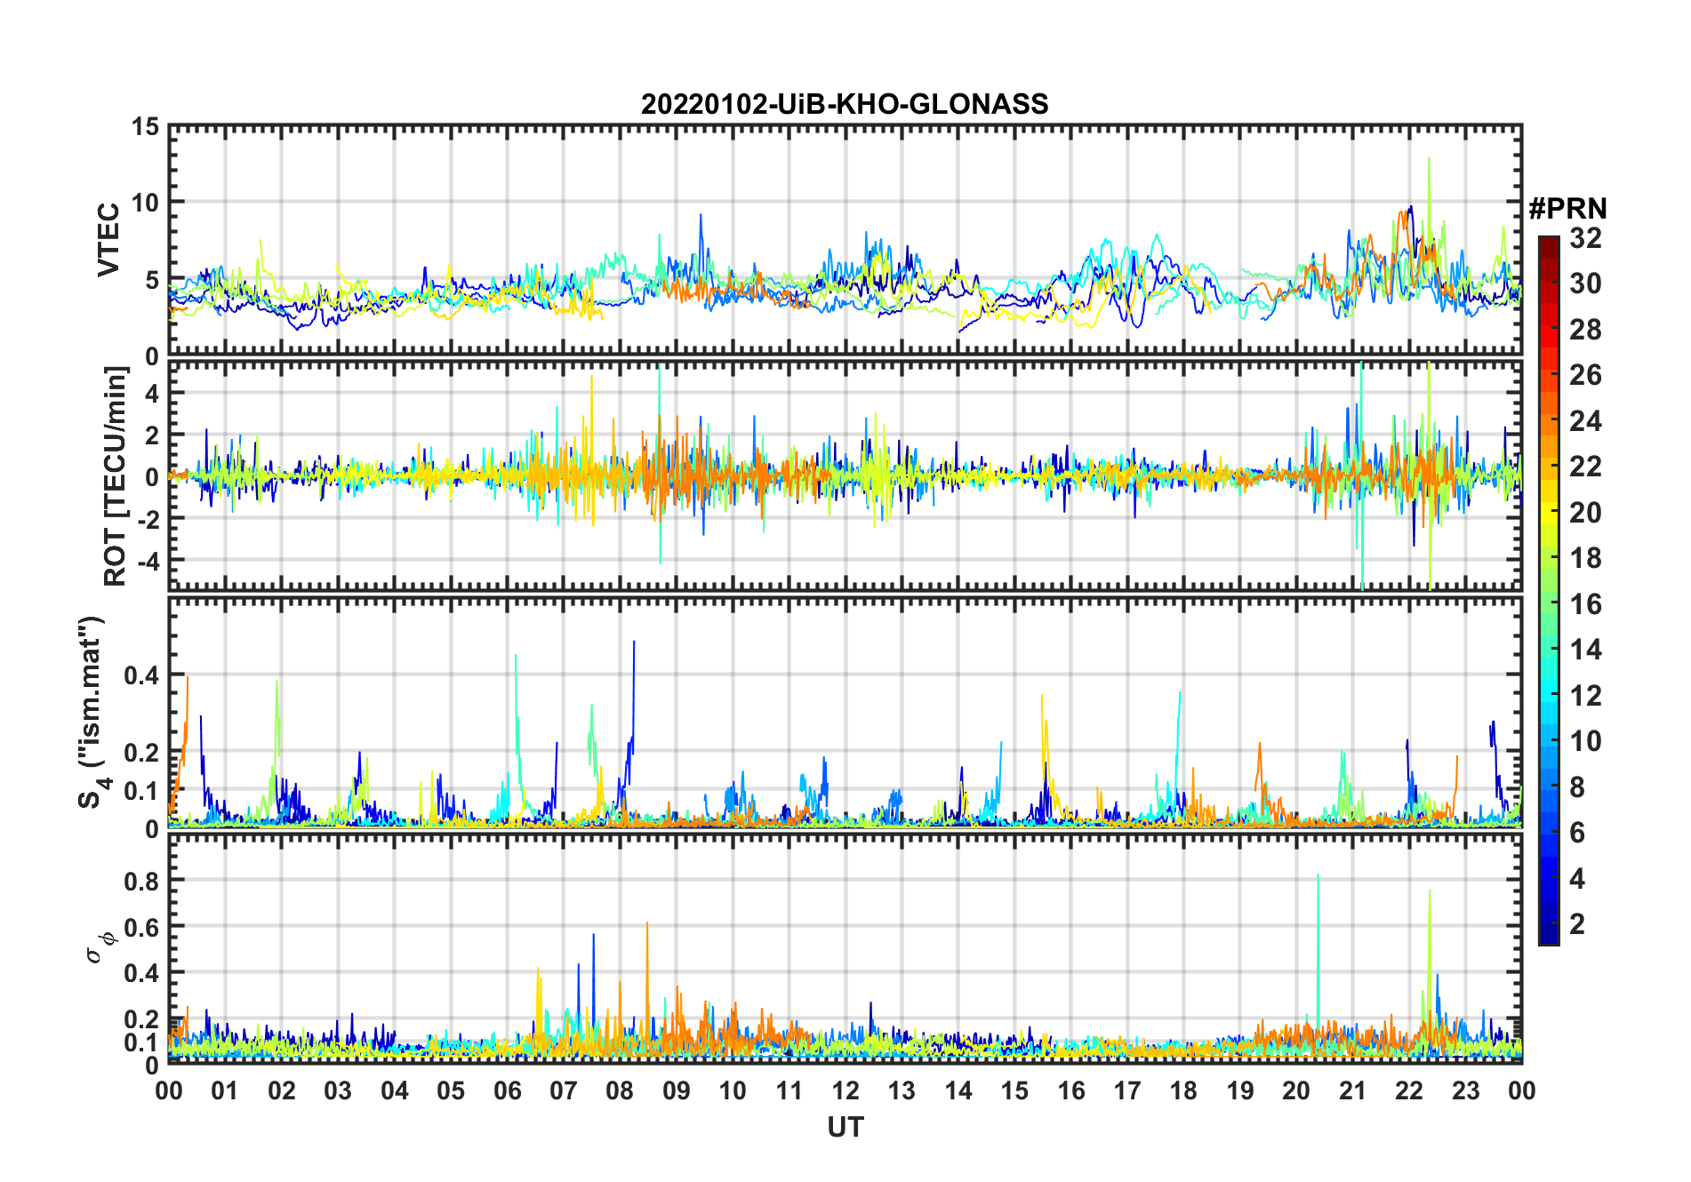Click the x-axis tick label 06
The width and height of the screenshot is (1691, 1182).
click(x=507, y=1090)
